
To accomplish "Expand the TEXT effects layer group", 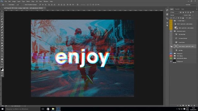I will pyautogui.click(x=173, y=56).
